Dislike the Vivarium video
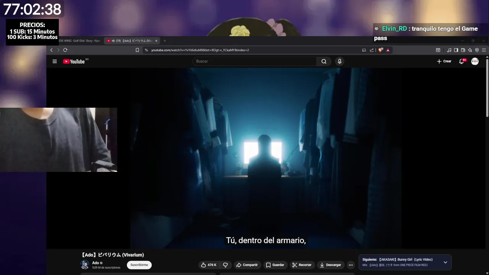Screen dimensions: 489x275 225,265
